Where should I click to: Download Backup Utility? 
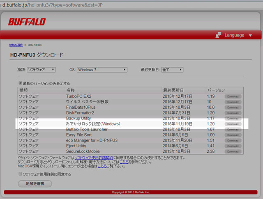click(233, 119)
